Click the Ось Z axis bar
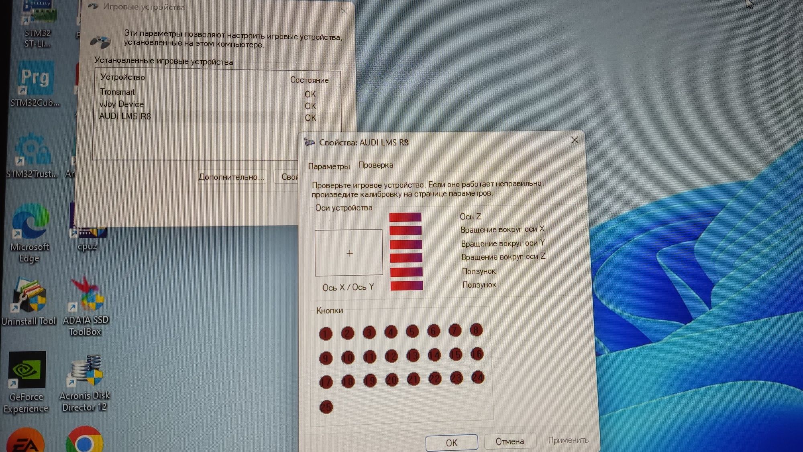 click(x=405, y=217)
